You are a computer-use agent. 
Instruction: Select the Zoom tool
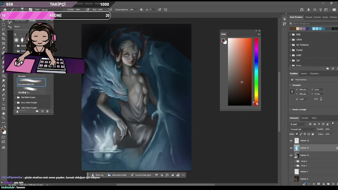(x=3, y=118)
